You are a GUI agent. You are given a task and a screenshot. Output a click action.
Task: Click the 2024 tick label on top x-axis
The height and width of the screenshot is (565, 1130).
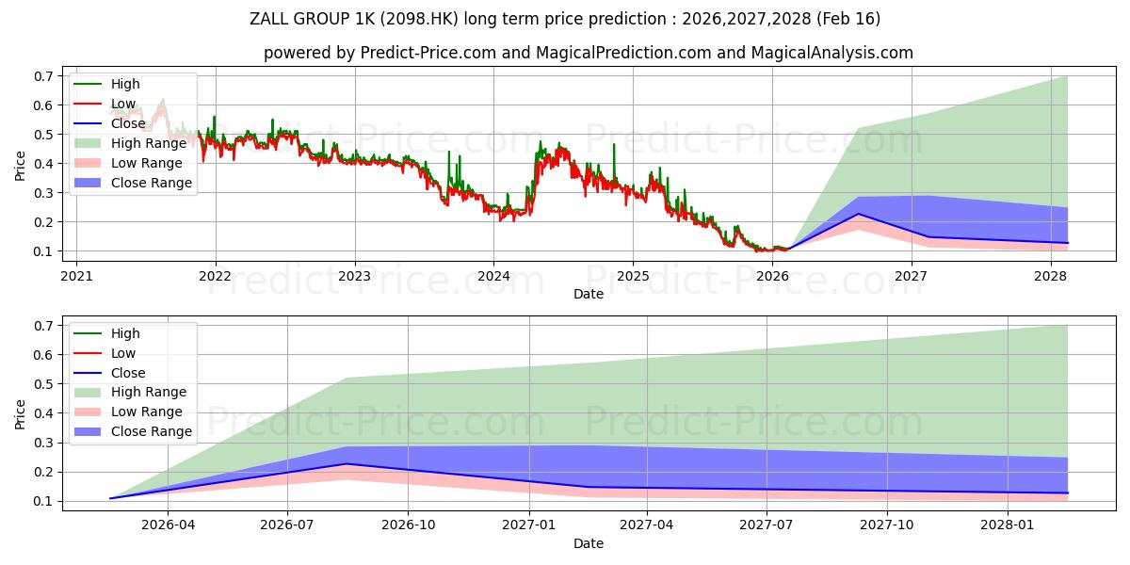[493, 276]
